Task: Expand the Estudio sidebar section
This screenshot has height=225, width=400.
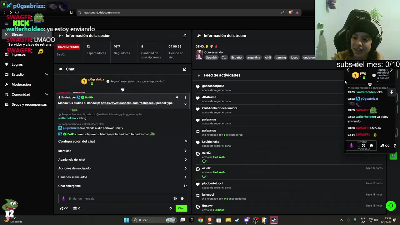Action: [27, 74]
